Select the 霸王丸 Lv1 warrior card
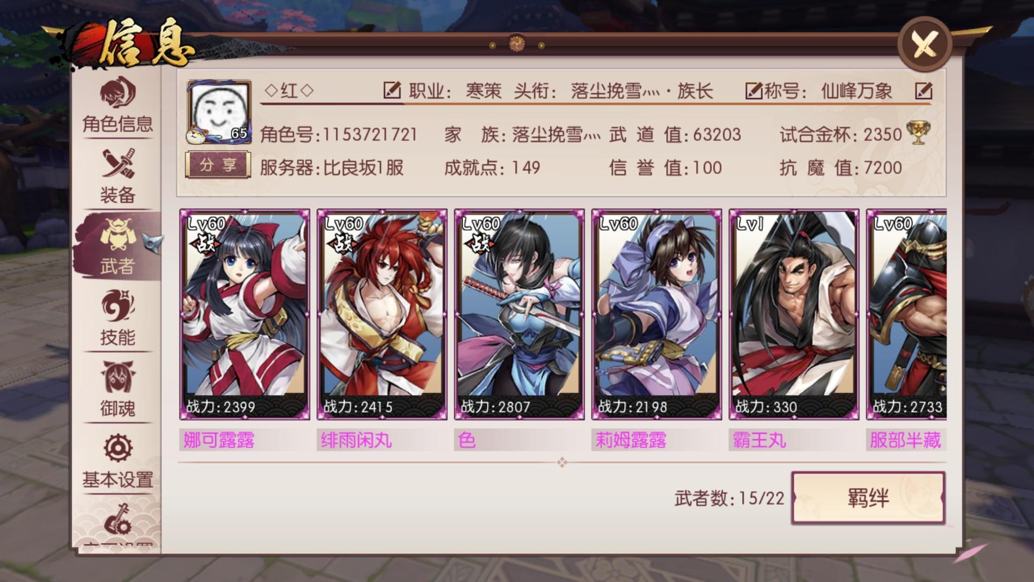 [x=794, y=315]
